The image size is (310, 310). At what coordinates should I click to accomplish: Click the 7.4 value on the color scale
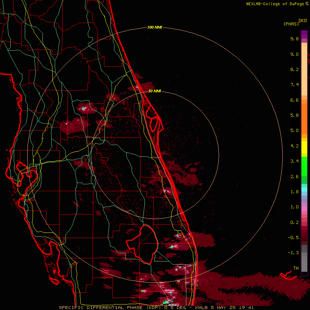(294, 85)
